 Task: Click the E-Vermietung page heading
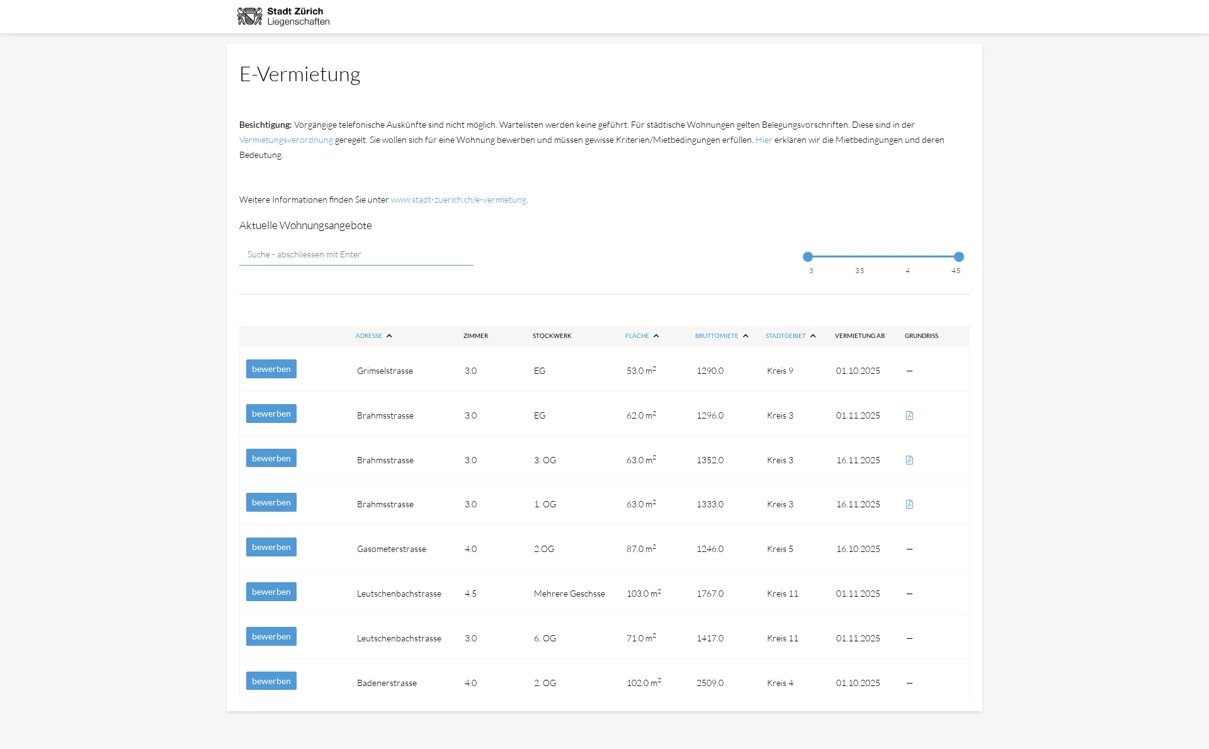click(300, 74)
